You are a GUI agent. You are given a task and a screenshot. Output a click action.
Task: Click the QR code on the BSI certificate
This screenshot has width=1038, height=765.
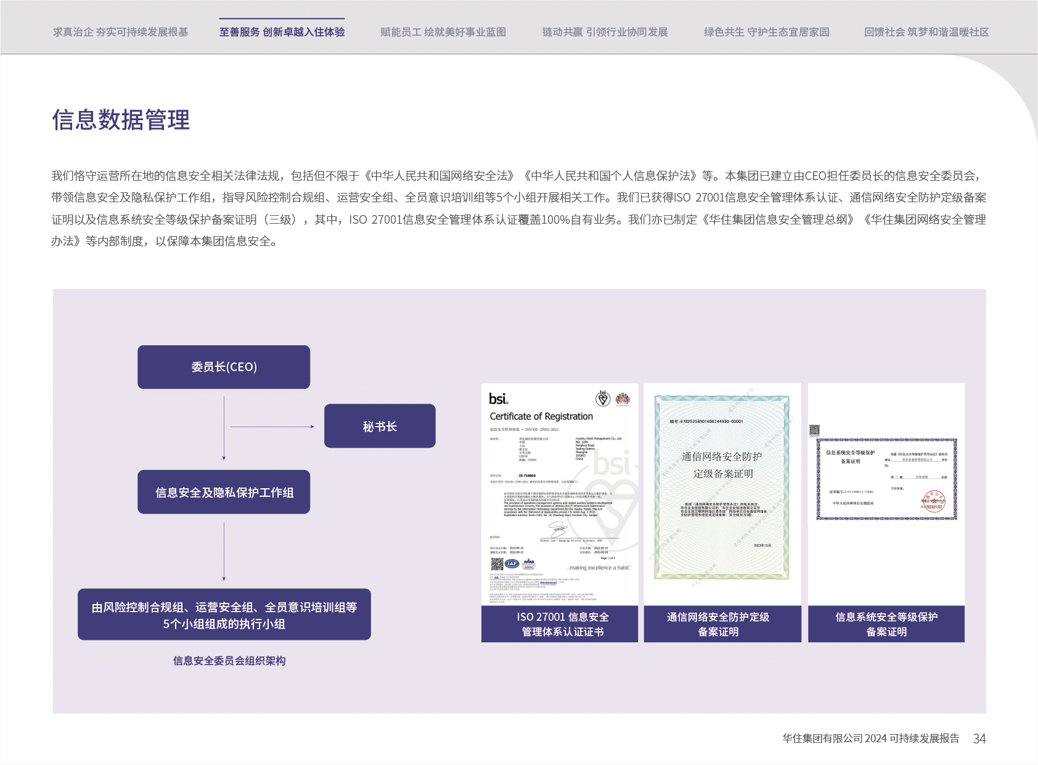pos(497,563)
